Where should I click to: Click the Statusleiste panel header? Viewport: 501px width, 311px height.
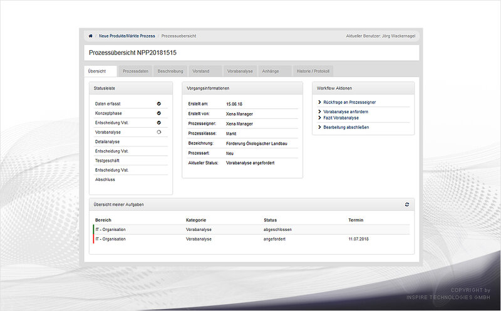click(131, 88)
